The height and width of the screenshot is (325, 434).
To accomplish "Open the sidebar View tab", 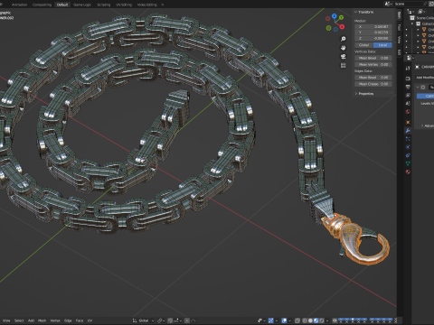I will (x=399, y=39).
